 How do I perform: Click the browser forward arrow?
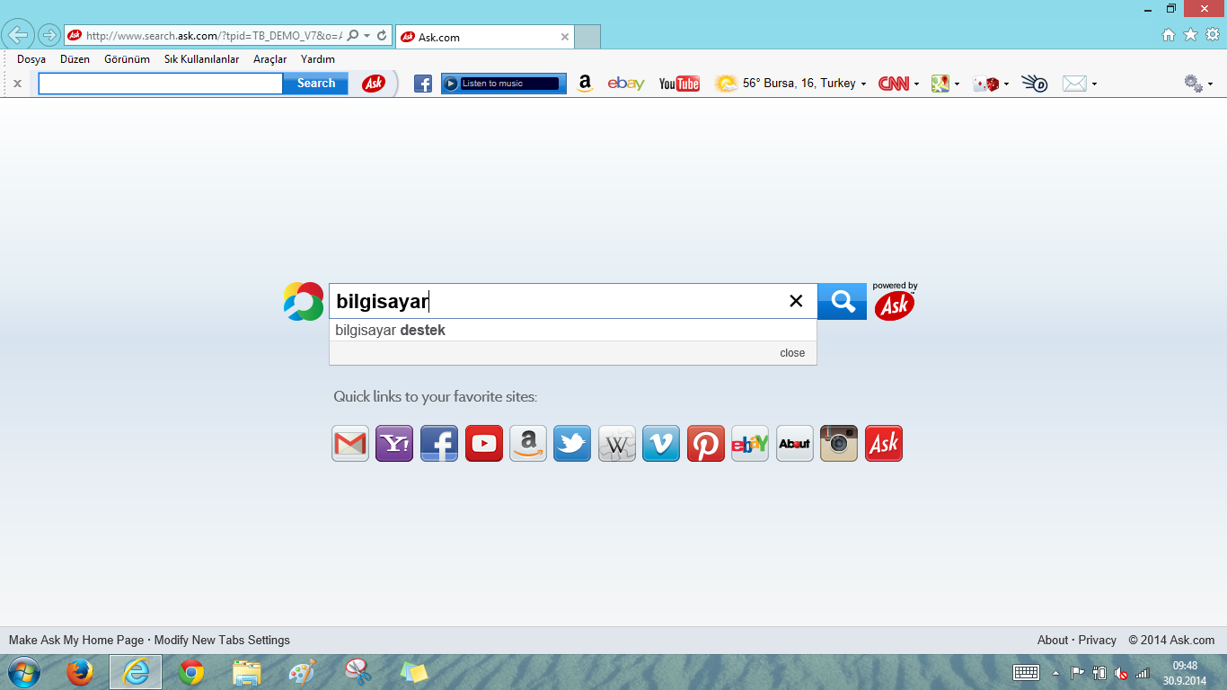tap(49, 36)
